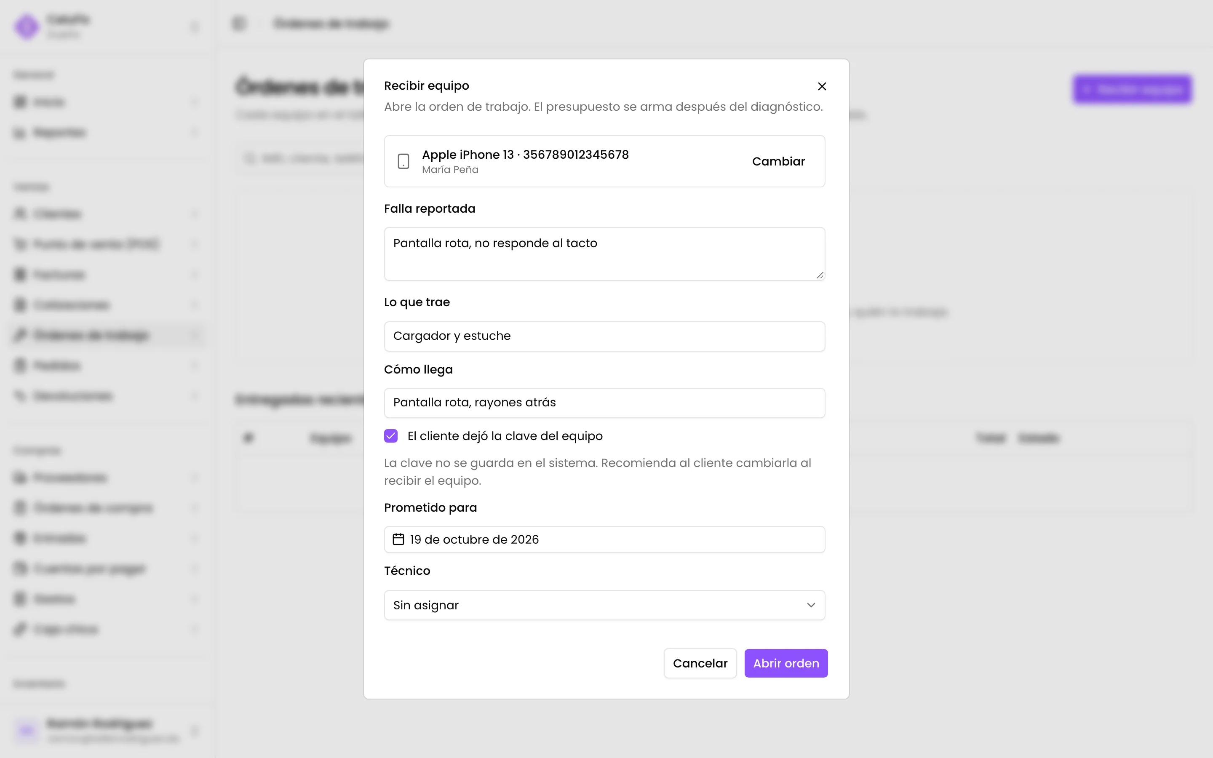The width and height of the screenshot is (1213, 758).
Task: Click the Apple iPhone 13 device row
Action: pos(604,161)
